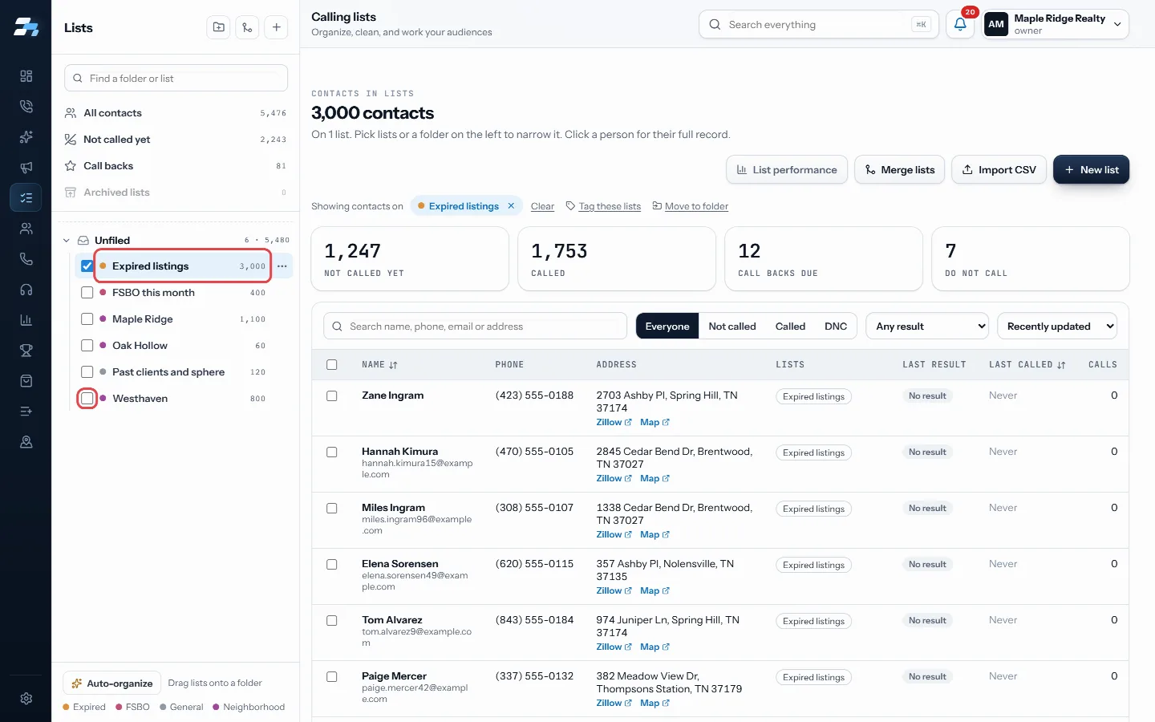Sort by Last Called column arrows

pos(1061,365)
